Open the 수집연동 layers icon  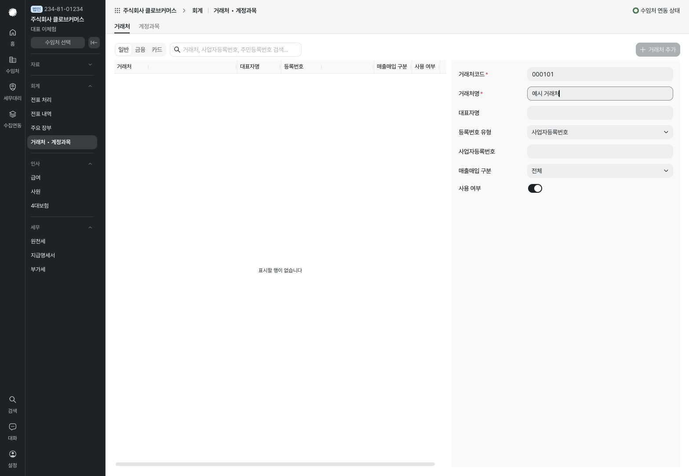(13, 114)
